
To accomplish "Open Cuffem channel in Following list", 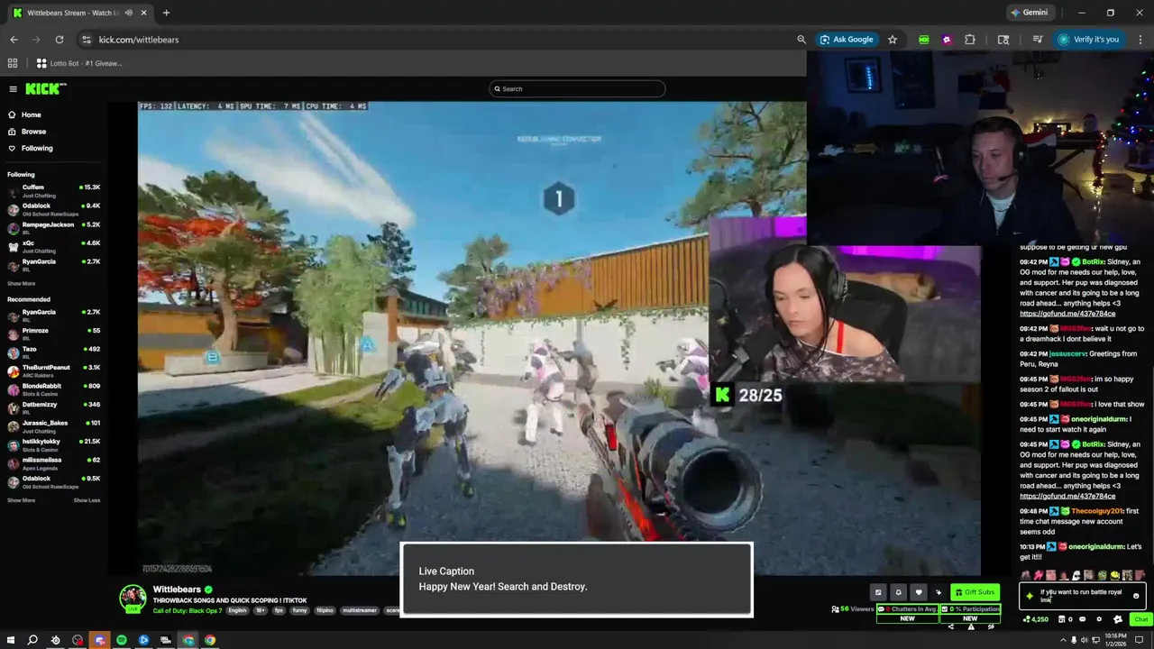I will pos(54,190).
